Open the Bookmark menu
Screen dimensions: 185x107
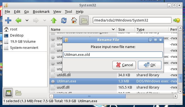click(x=41, y=12)
